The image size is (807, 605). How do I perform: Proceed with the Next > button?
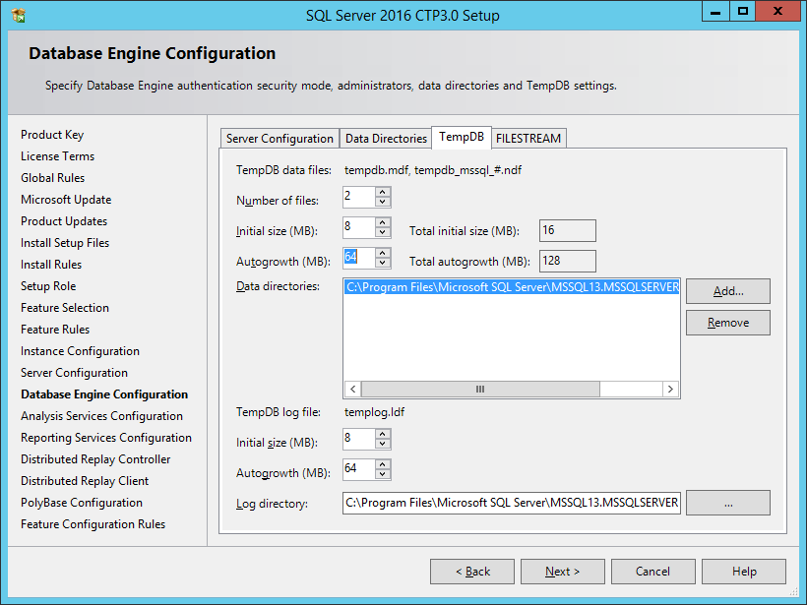563,572
